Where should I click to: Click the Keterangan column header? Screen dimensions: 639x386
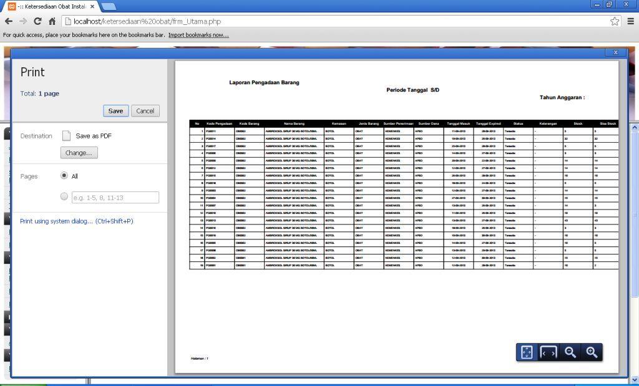pyautogui.click(x=548, y=123)
